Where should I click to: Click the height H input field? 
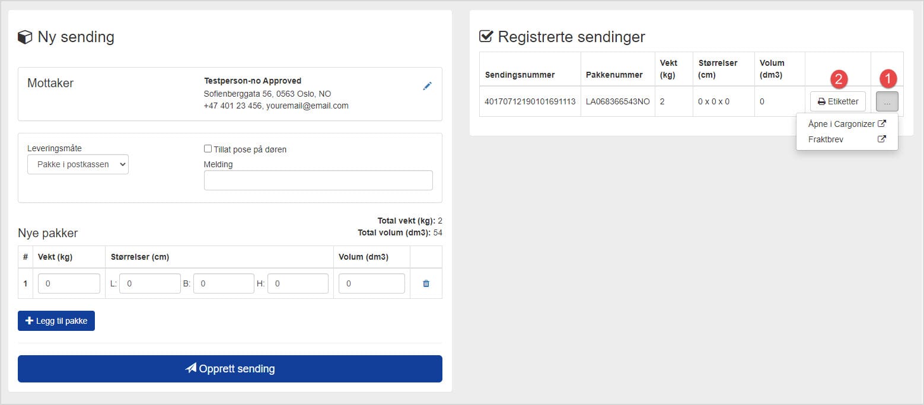coord(298,283)
